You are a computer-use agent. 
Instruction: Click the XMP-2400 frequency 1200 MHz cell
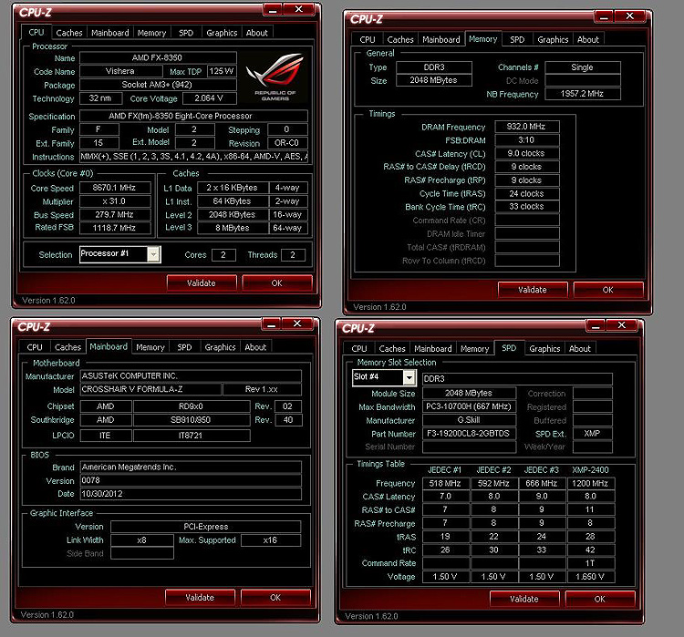tap(591, 484)
